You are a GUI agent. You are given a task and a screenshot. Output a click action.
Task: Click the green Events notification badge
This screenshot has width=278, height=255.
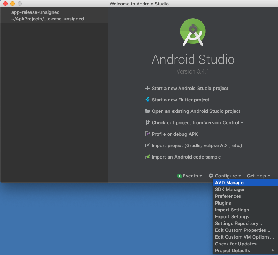[179, 176]
